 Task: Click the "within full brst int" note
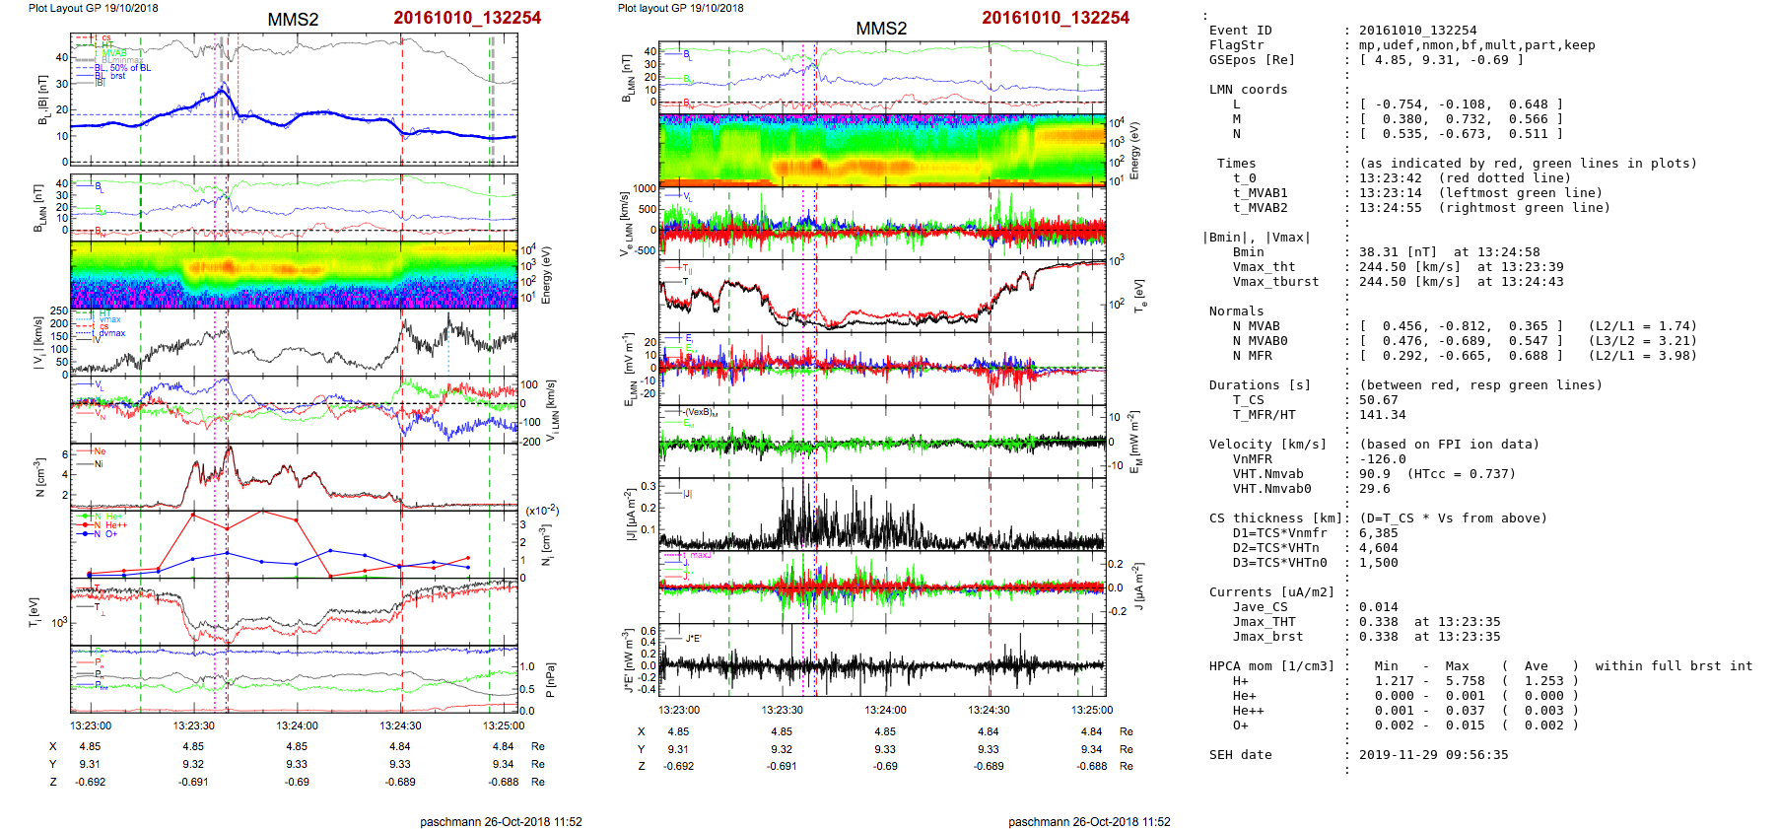[1674, 666]
